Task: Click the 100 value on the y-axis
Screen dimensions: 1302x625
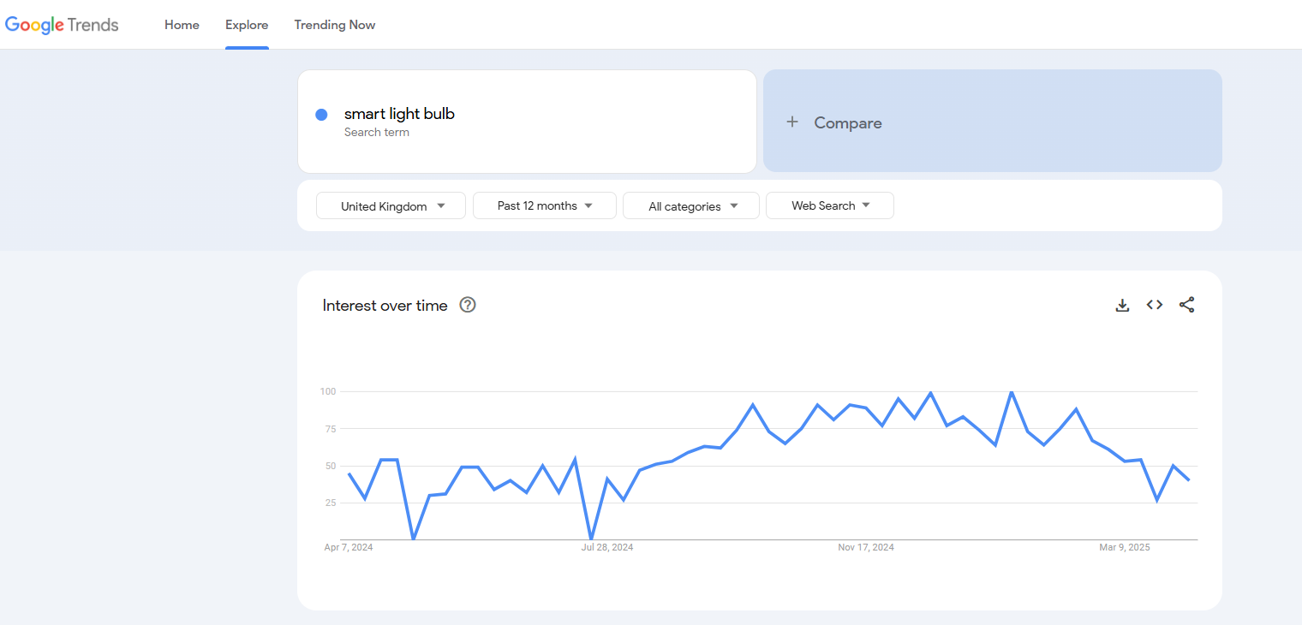Action: click(327, 391)
